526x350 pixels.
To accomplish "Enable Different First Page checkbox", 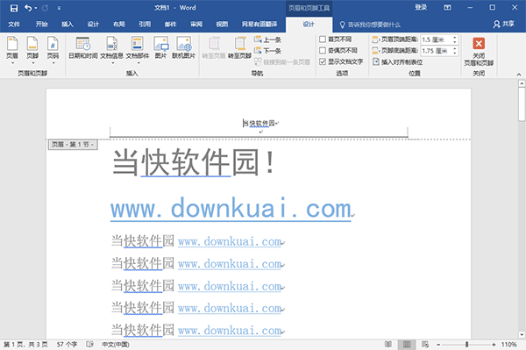I will [x=323, y=39].
